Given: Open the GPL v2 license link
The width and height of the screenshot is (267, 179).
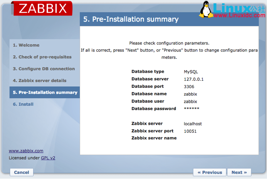Looking at the screenshot, I should pyautogui.click(x=48, y=158).
